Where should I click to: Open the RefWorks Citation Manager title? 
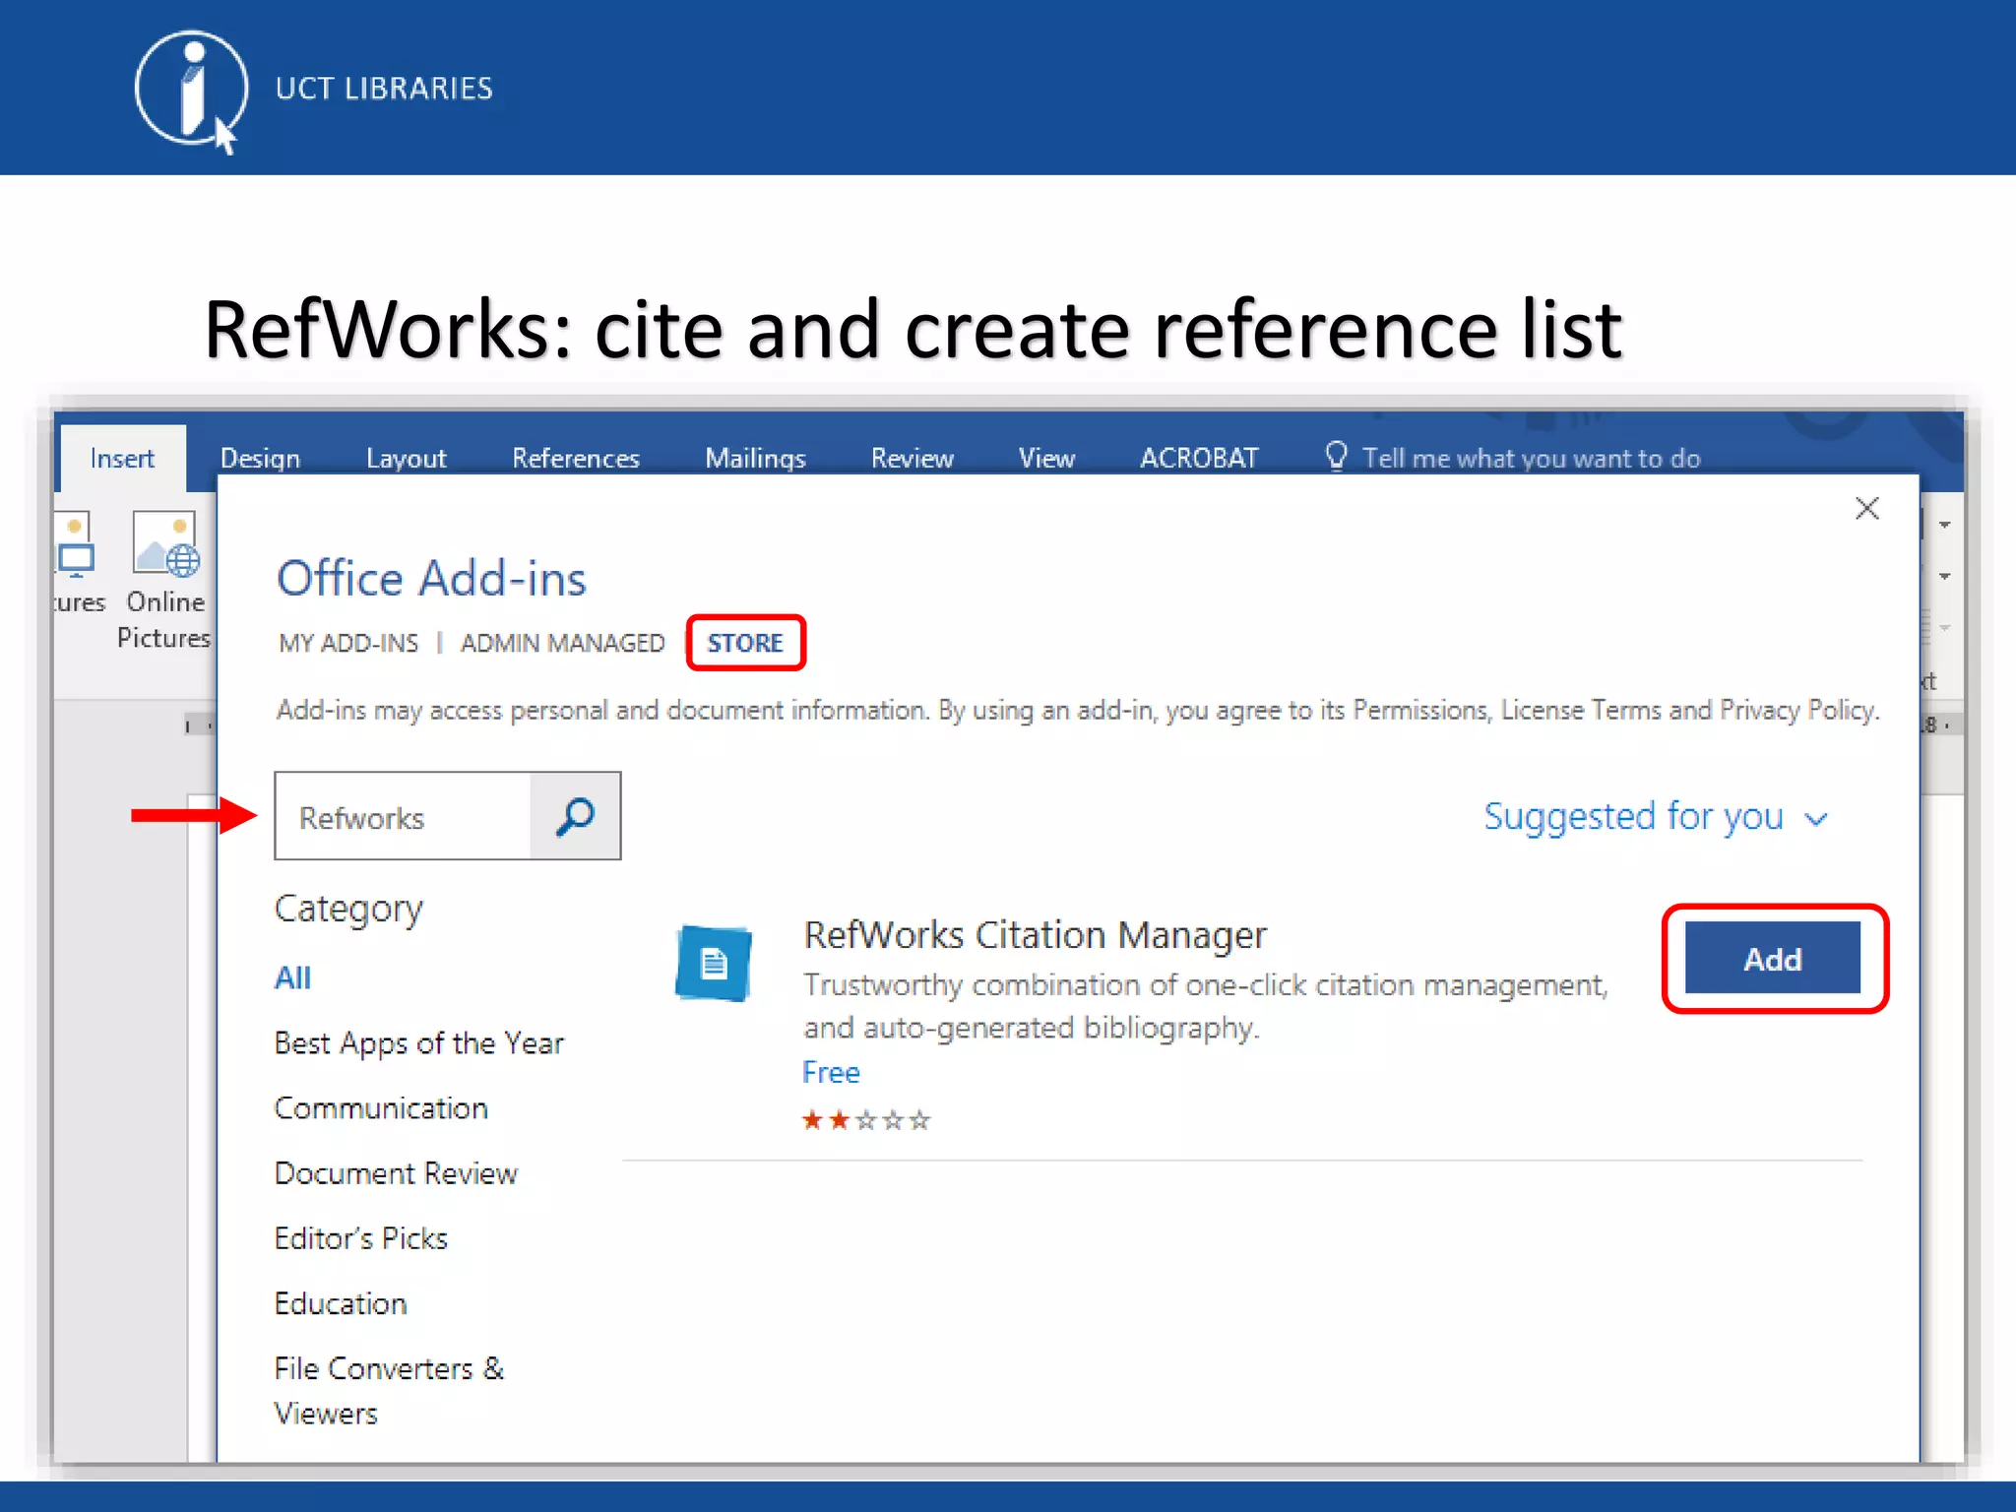click(1035, 935)
